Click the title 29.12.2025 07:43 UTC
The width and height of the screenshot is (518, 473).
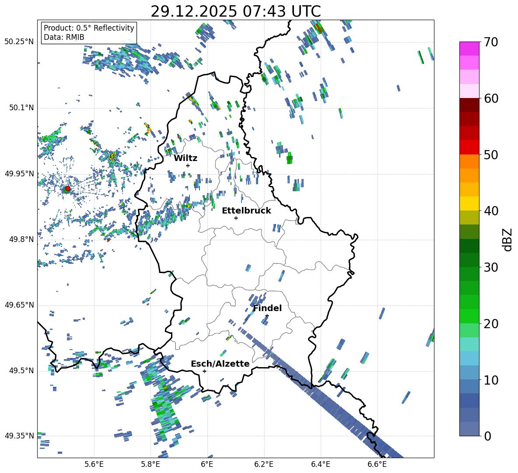(236, 11)
